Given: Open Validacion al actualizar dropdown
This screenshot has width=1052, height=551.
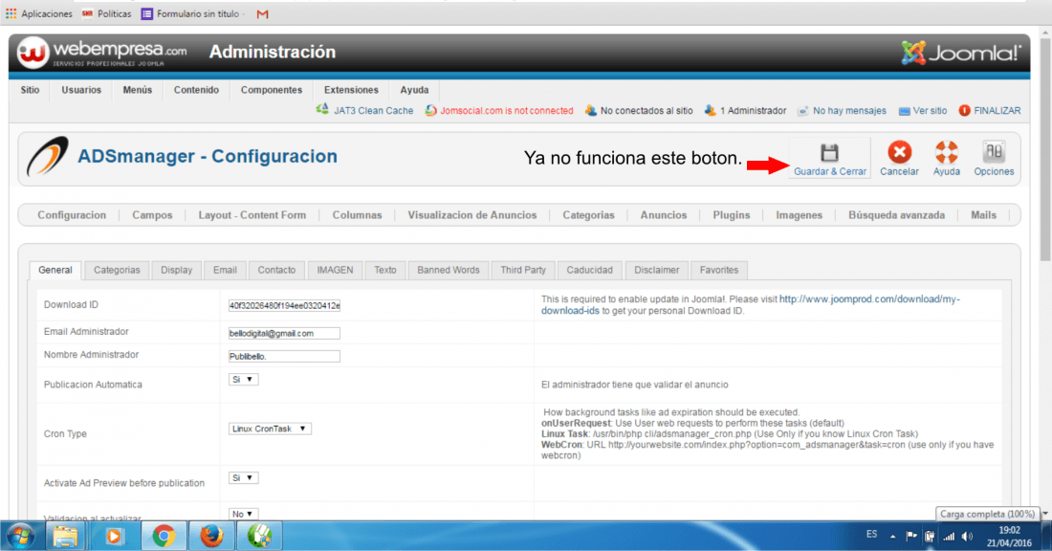Looking at the screenshot, I should tap(243, 514).
